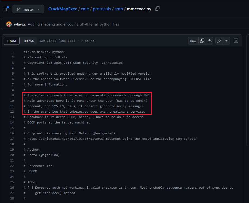Download the mmcexec.py file
The height and width of the screenshot is (203, 249).
pos(210,40)
